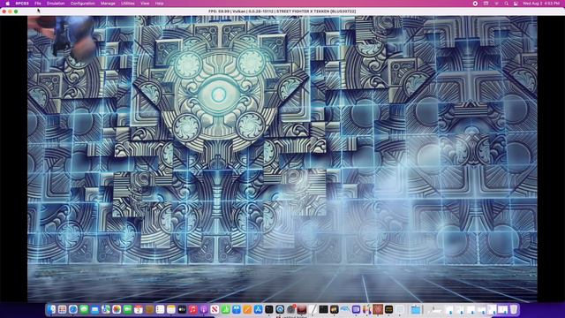Screen dimensions: 565x318
Task: Open Music from the dock
Action: click(193, 309)
